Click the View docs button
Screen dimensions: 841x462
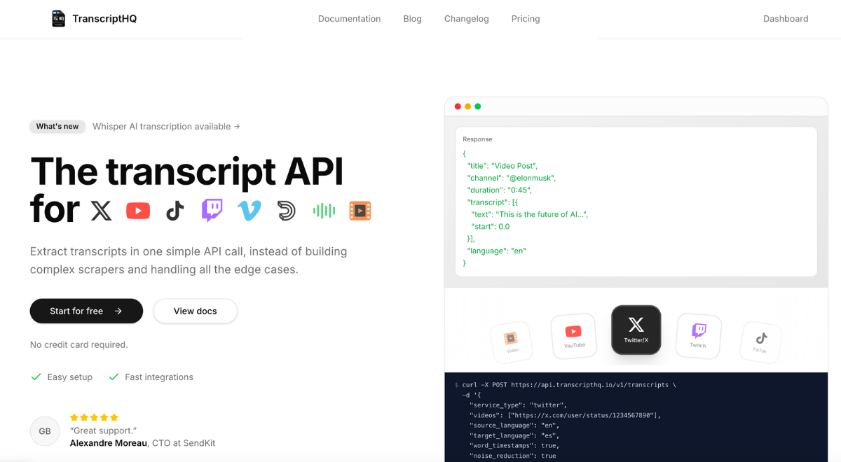pyautogui.click(x=195, y=311)
